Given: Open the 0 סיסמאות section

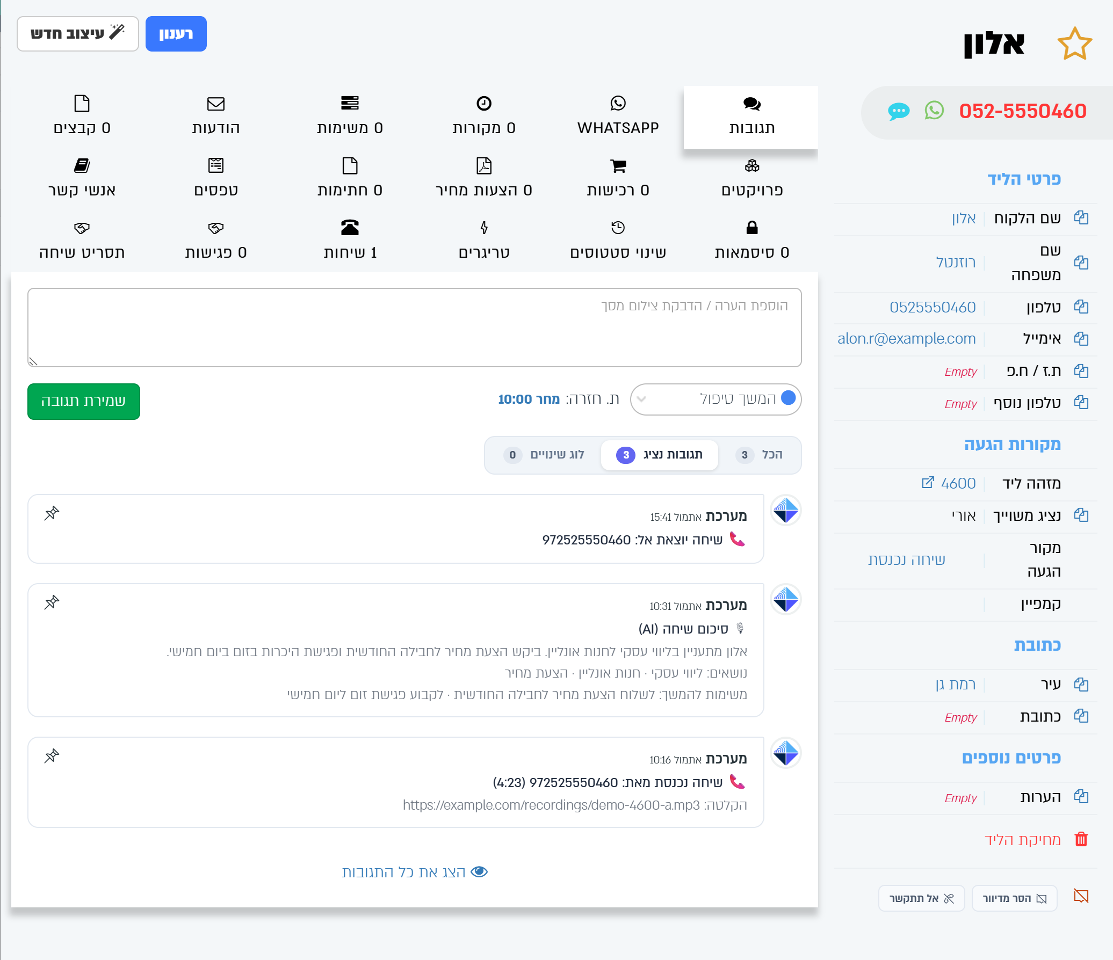Looking at the screenshot, I should coord(752,240).
